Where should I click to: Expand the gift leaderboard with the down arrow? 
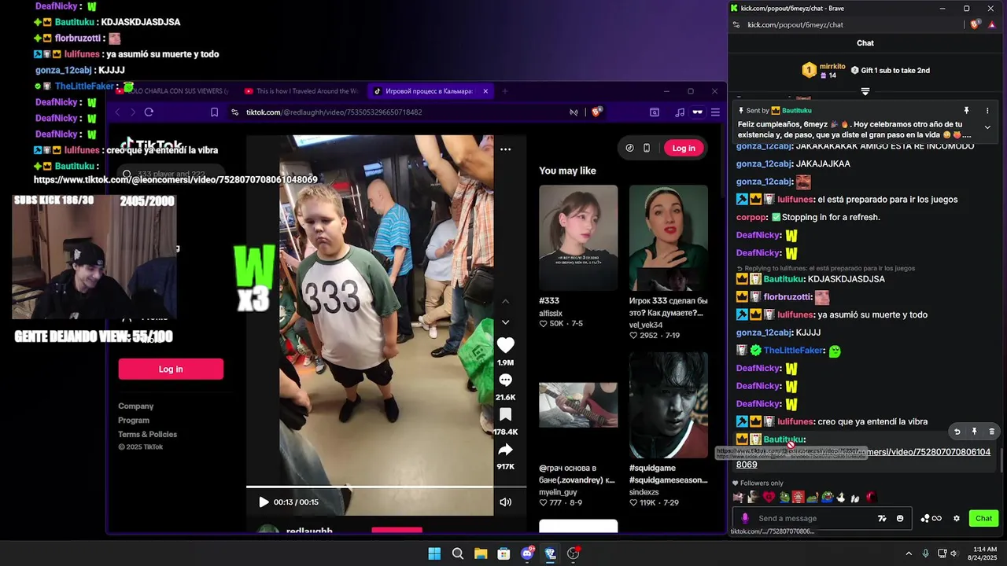coord(865,92)
